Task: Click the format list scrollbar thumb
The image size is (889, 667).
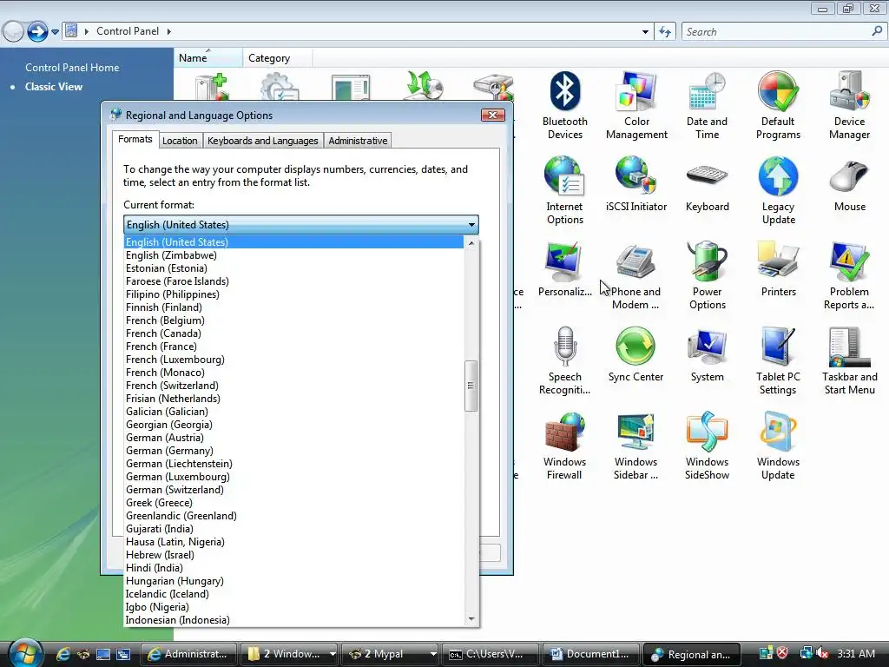Action: (471, 386)
